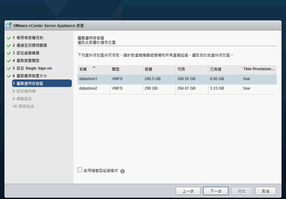286x199 pixels.
Task: Click the 完成 button
Action: pos(242,191)
